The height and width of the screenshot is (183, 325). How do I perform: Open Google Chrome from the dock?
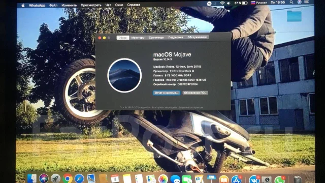tap(68, 178)
